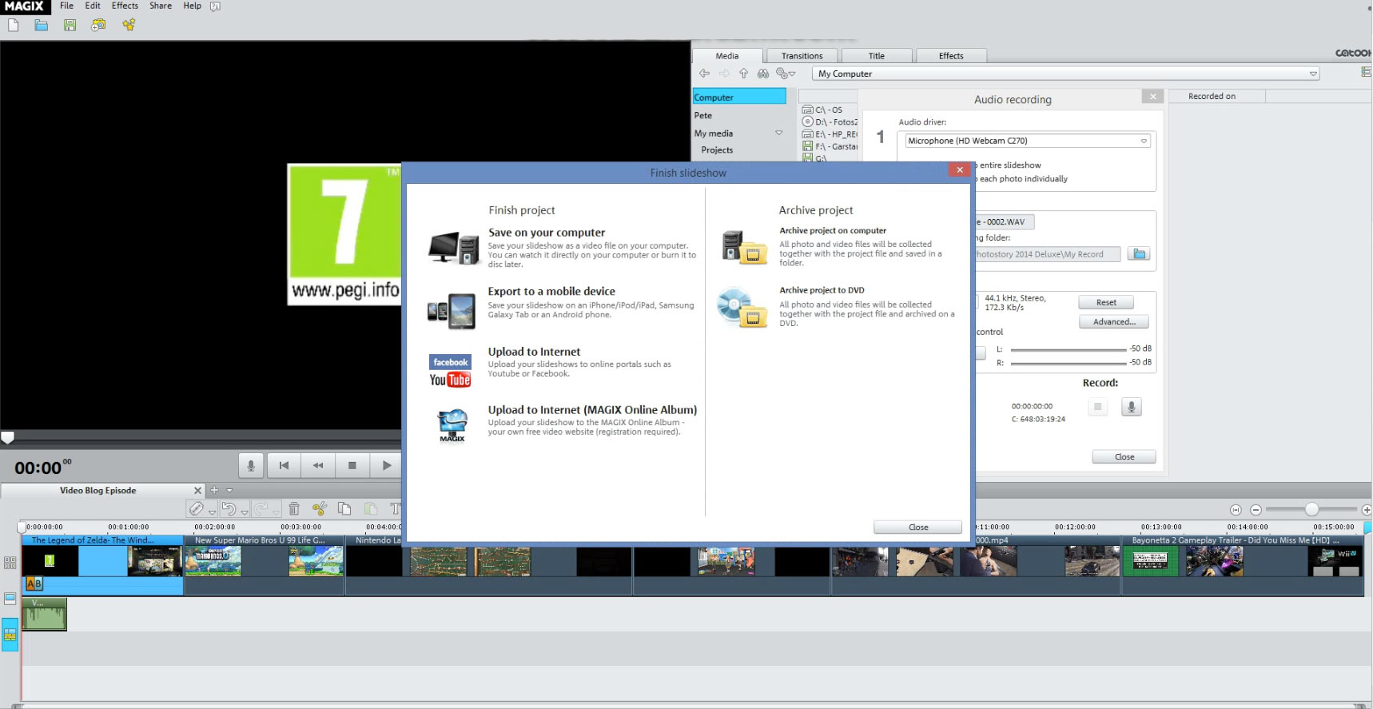This screenshot has height=709, width=1373.
Task: Click the New project toolbar icon
Action: [x=14, y=25]
